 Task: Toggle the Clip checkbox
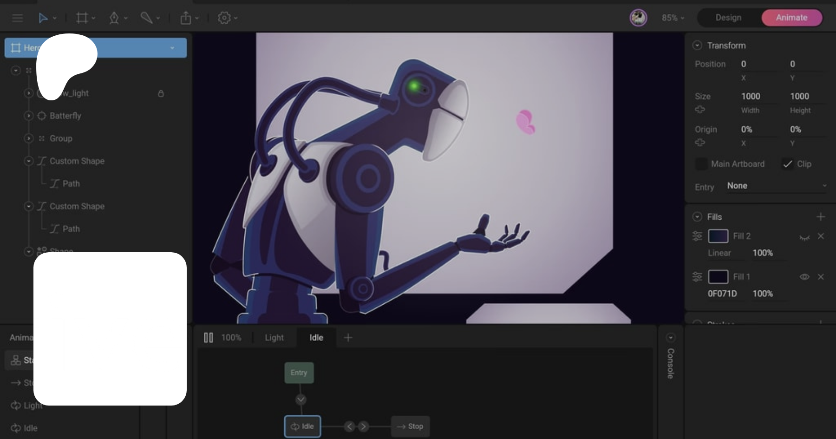pos(788,164)
